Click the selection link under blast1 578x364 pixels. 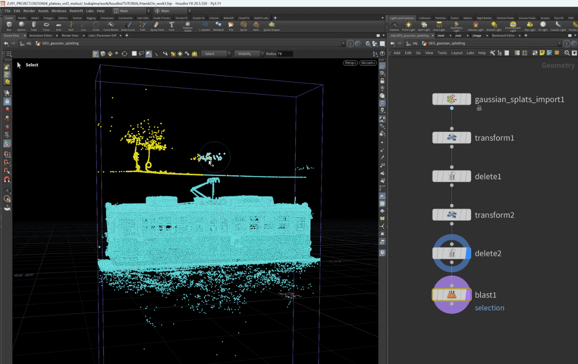click(x=489, y=308)
